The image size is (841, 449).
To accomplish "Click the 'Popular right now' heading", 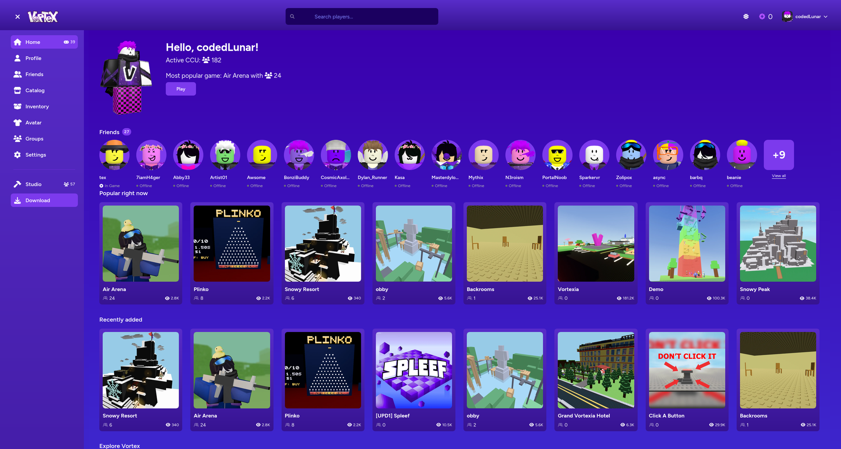I will [123, 193].
